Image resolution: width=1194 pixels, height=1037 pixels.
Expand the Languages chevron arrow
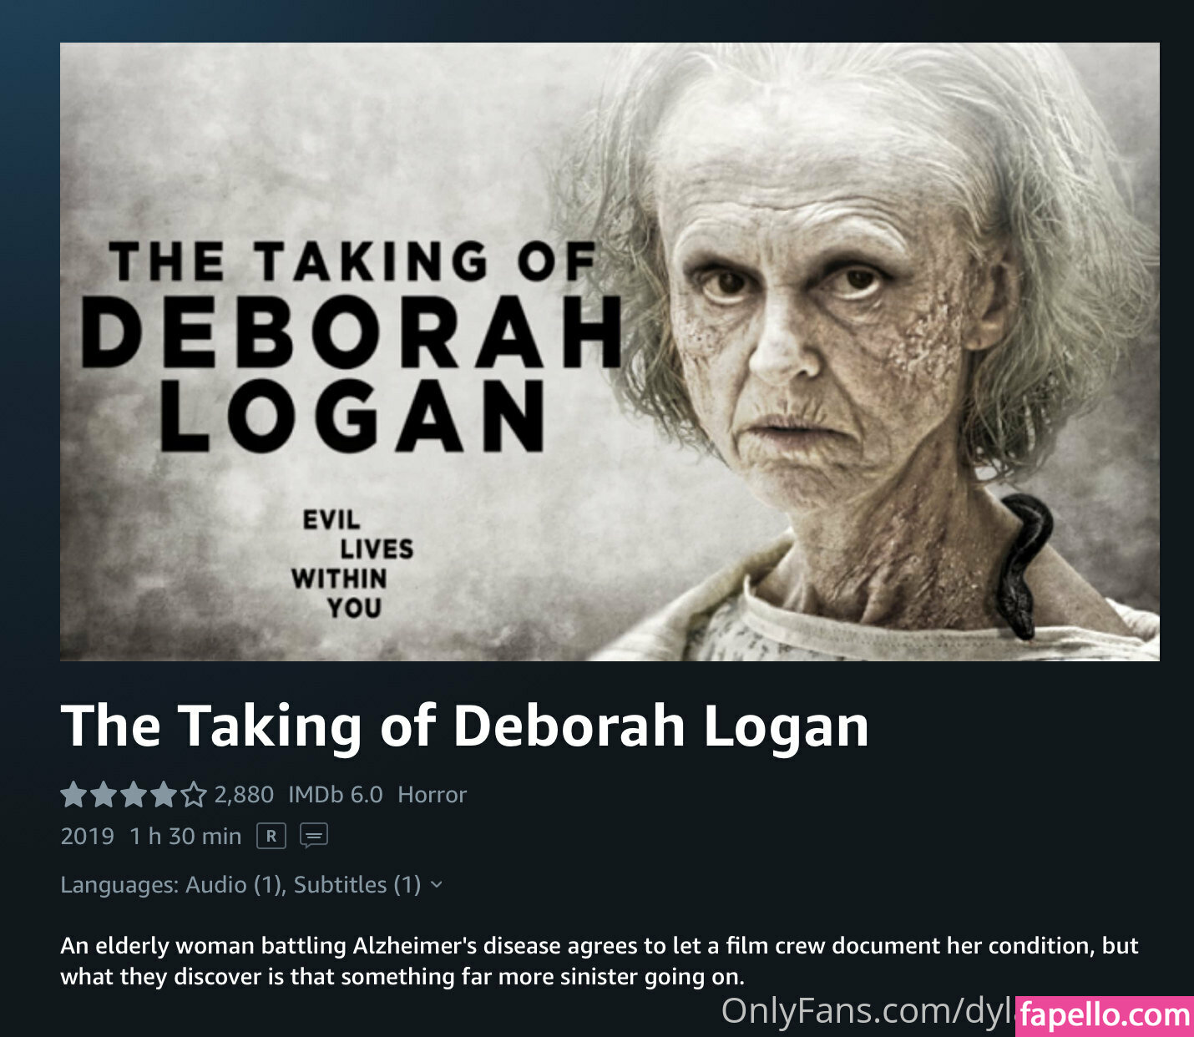[437, 885]
